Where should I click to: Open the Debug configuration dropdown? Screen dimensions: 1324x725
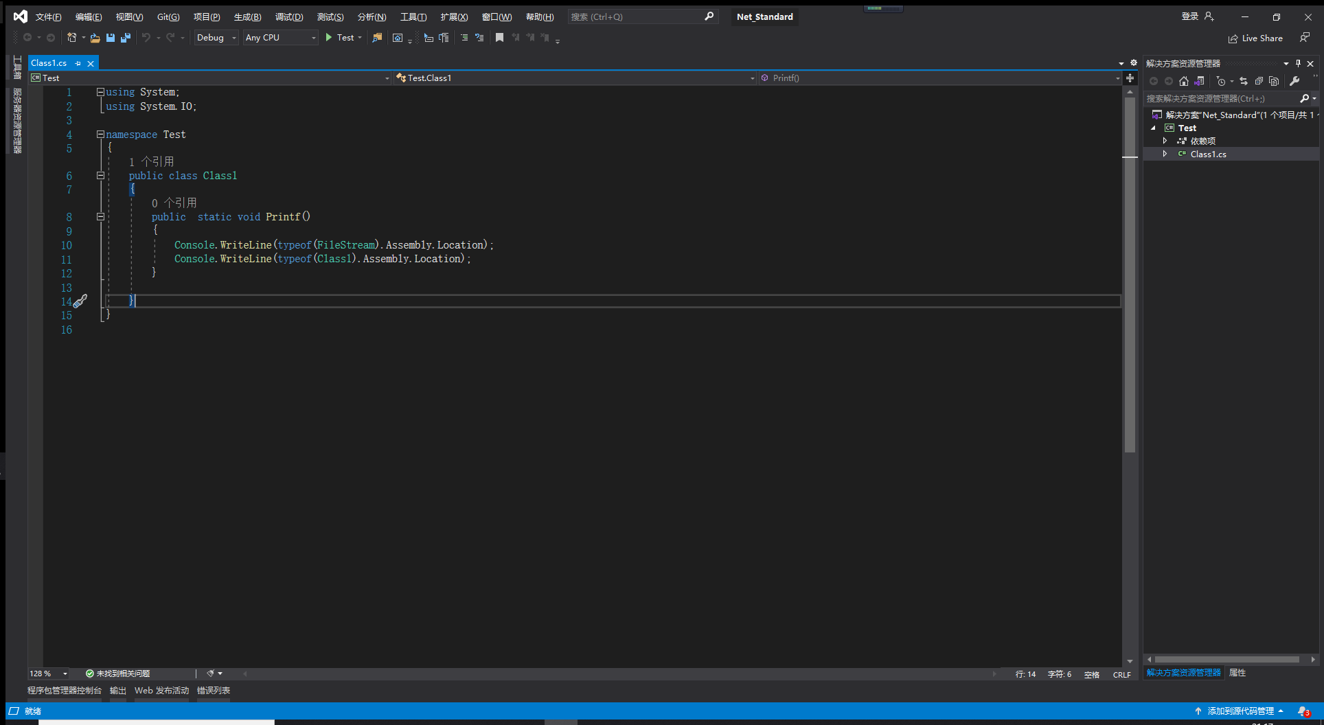coord(216,38)
